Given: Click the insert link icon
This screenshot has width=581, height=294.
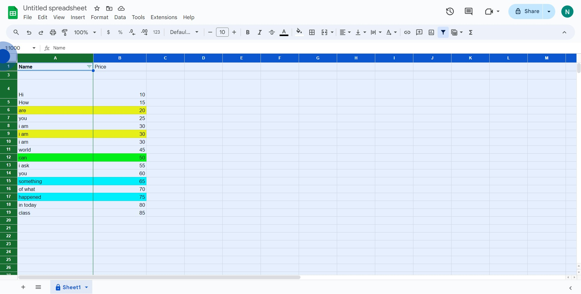Looking at the screenshot, I should pyautogui.click(x=407, y=32).
